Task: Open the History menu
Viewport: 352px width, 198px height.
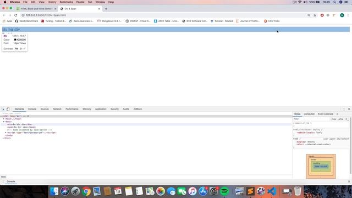Action: (52, 2)
